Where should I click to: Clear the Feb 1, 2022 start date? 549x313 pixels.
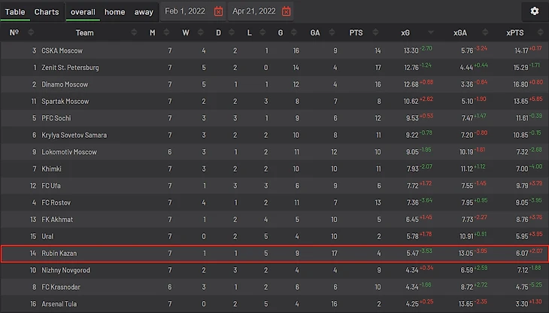coord(219,11)
